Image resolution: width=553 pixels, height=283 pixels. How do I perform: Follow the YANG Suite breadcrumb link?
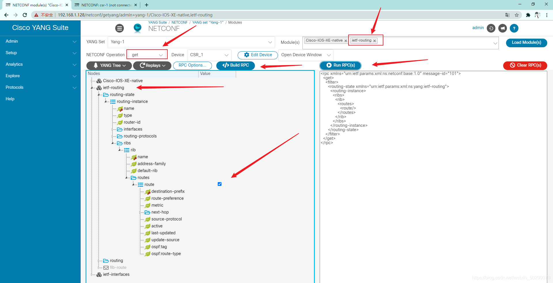(x=158, y=22)
